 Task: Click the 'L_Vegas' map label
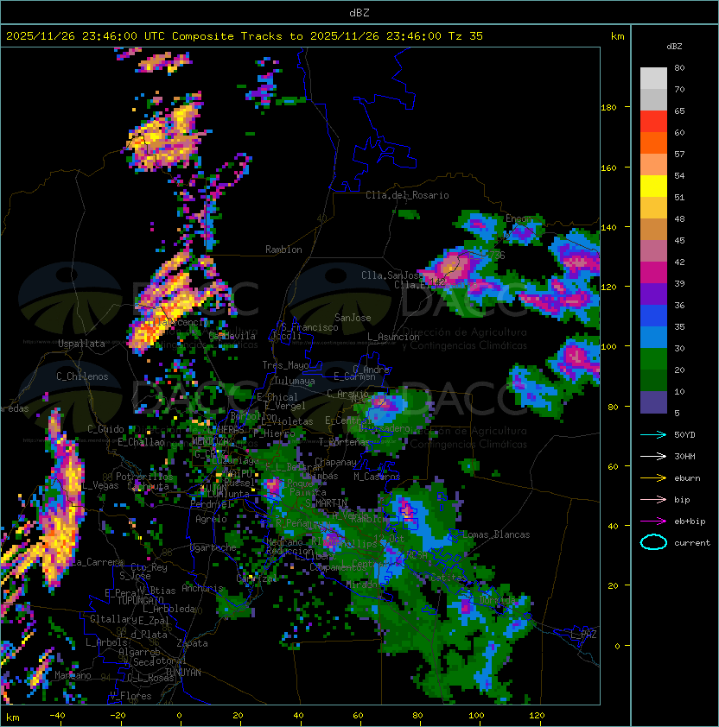pyautogui.click(x=100, y=485)
